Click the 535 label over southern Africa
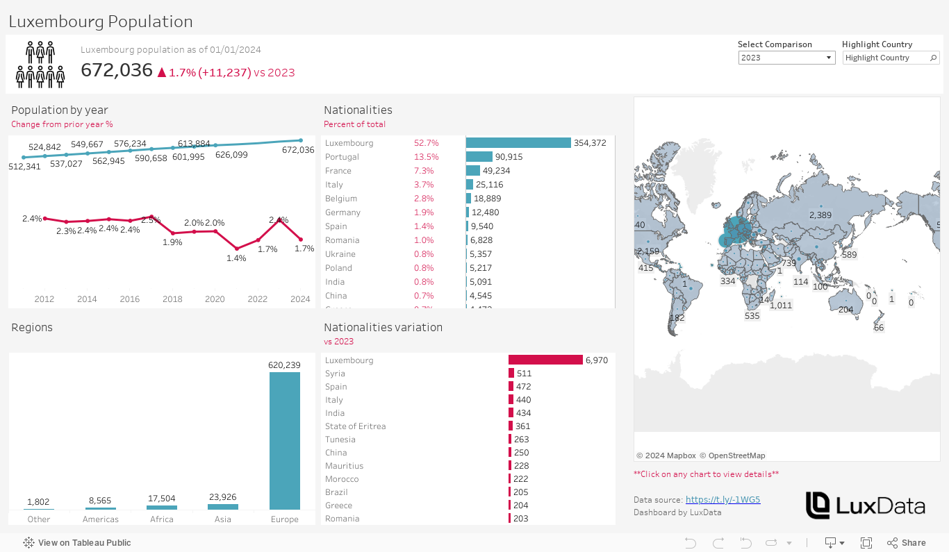This screenshot has width=949, height=552. click(752, 316)
